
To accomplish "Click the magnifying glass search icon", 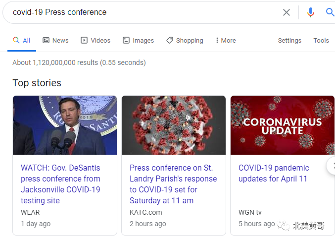I will (x=330, y=12).
